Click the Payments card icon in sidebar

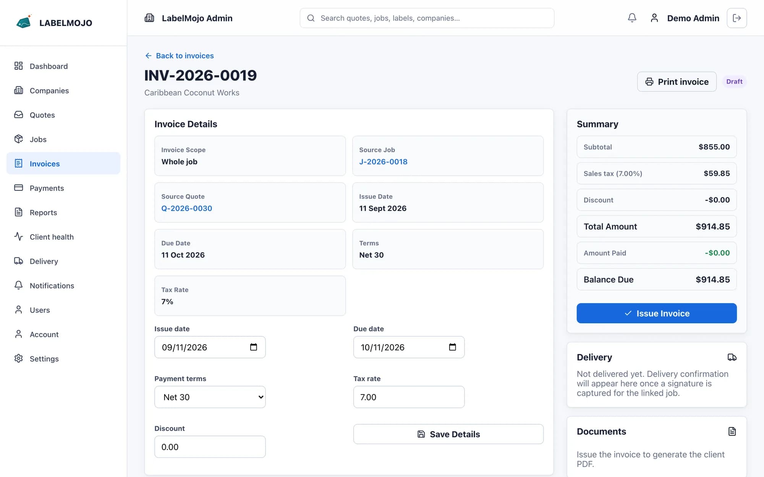18,188
